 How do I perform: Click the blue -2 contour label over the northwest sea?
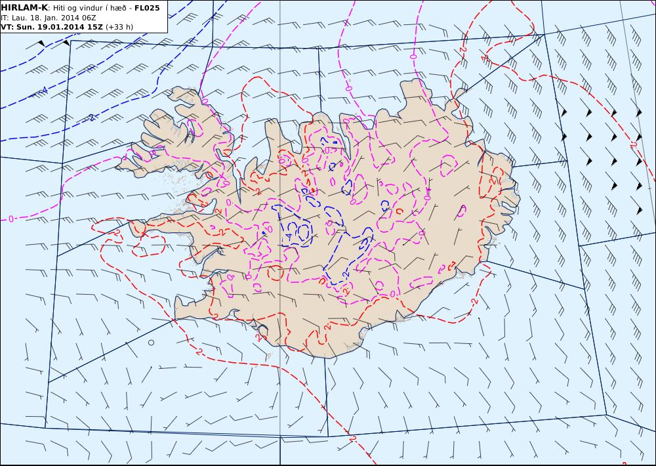click(x=92, y=117)
